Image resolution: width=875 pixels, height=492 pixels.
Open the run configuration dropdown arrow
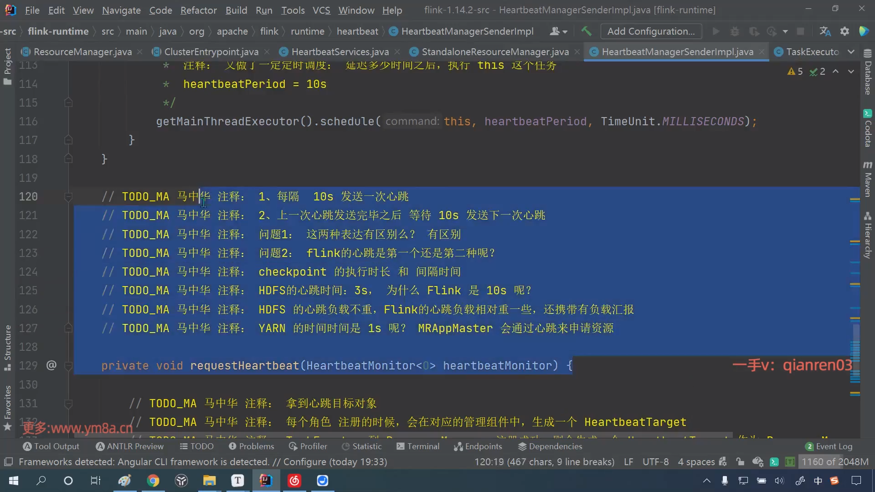(x=785, y=31)
